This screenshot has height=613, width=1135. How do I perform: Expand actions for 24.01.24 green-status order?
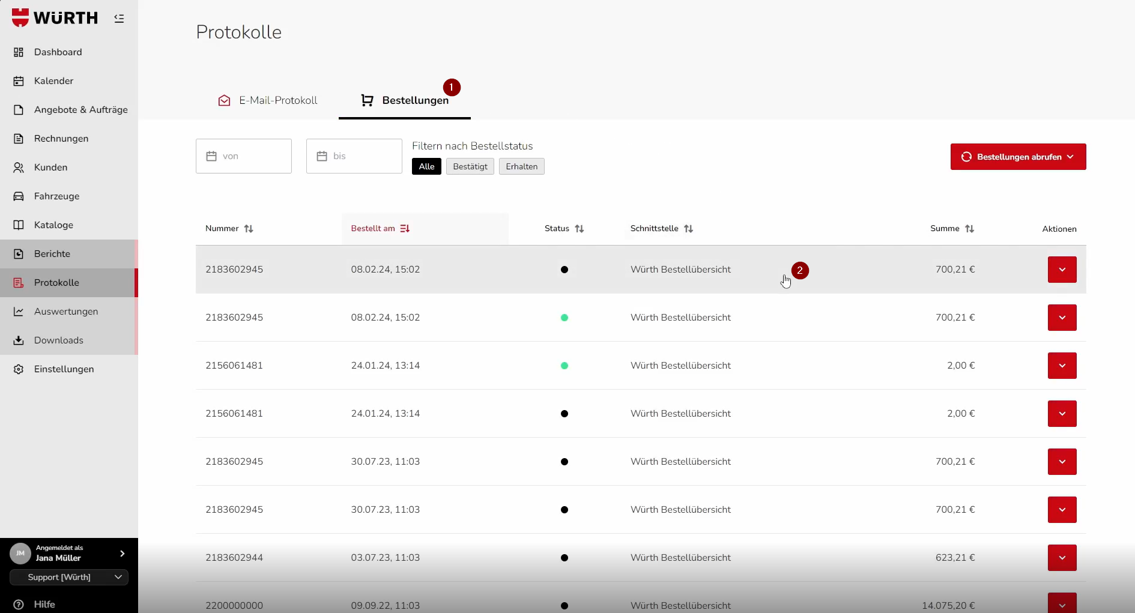coord(1062,366)
